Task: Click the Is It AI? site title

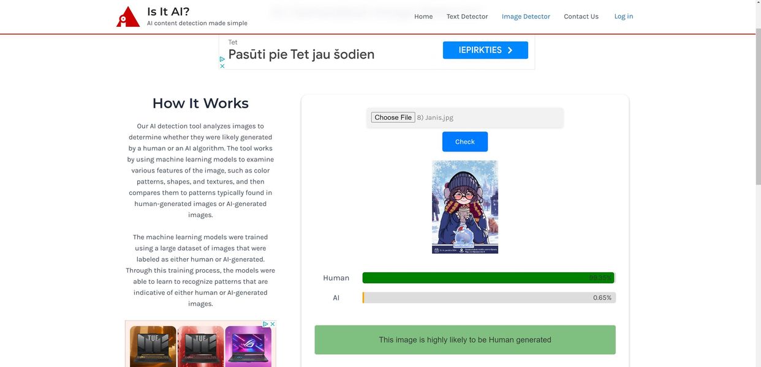Action: click(x=168, y=12)
